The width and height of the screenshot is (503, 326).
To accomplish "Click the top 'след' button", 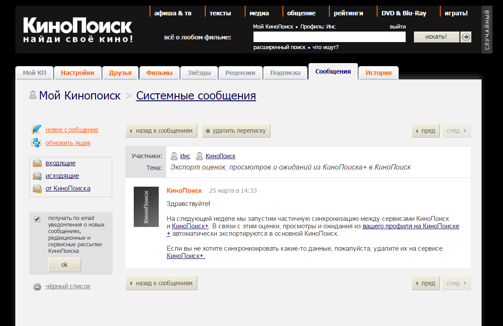I will (456, 131).
